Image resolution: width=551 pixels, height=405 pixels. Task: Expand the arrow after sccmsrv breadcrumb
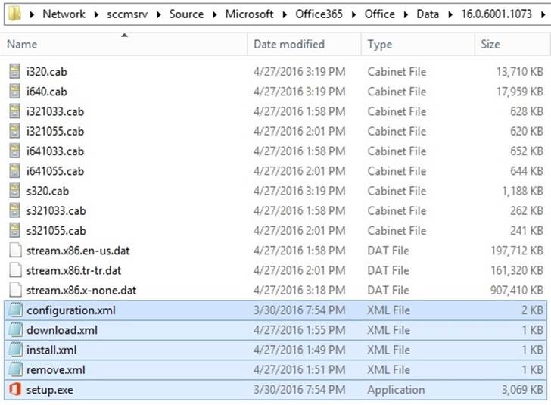[159, 14]
